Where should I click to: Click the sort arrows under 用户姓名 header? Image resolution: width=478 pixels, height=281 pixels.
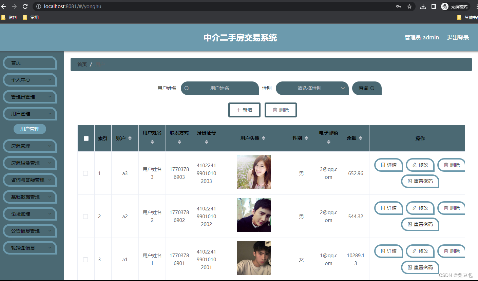click(x=152, y=142)
